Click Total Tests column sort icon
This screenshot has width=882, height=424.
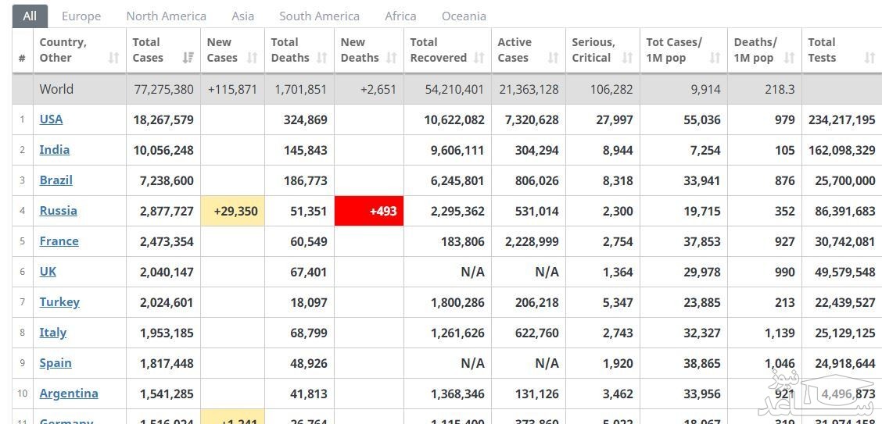point(869,58)
